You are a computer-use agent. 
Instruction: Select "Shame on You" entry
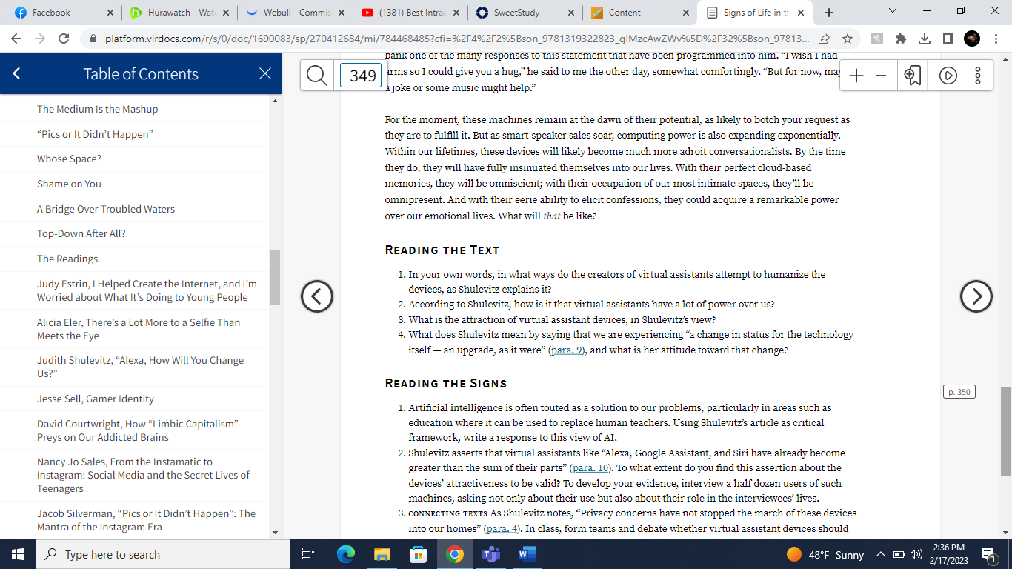coord(69,184)
